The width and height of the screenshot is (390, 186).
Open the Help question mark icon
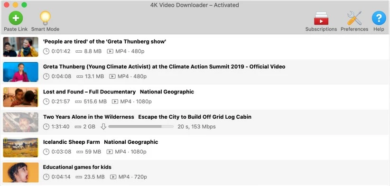pyautogui.click(x=379, y=18)
